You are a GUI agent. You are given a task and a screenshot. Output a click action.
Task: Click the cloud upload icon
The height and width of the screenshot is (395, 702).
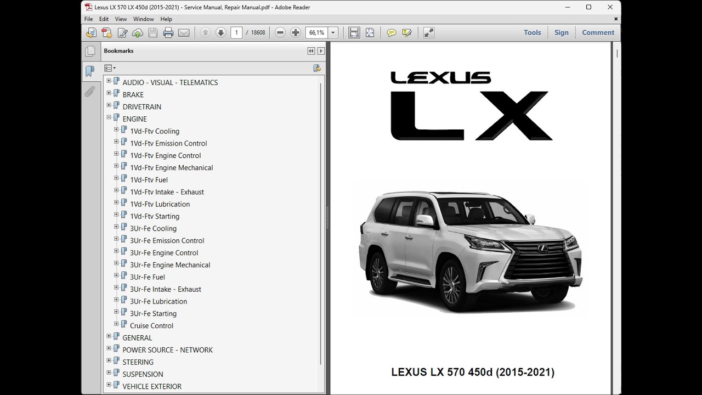(x=138, y=33)
